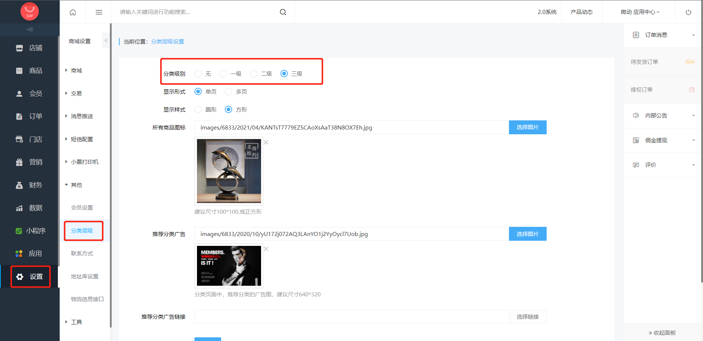
Task: Collapse the 其他 tree group
Action: 66,185
